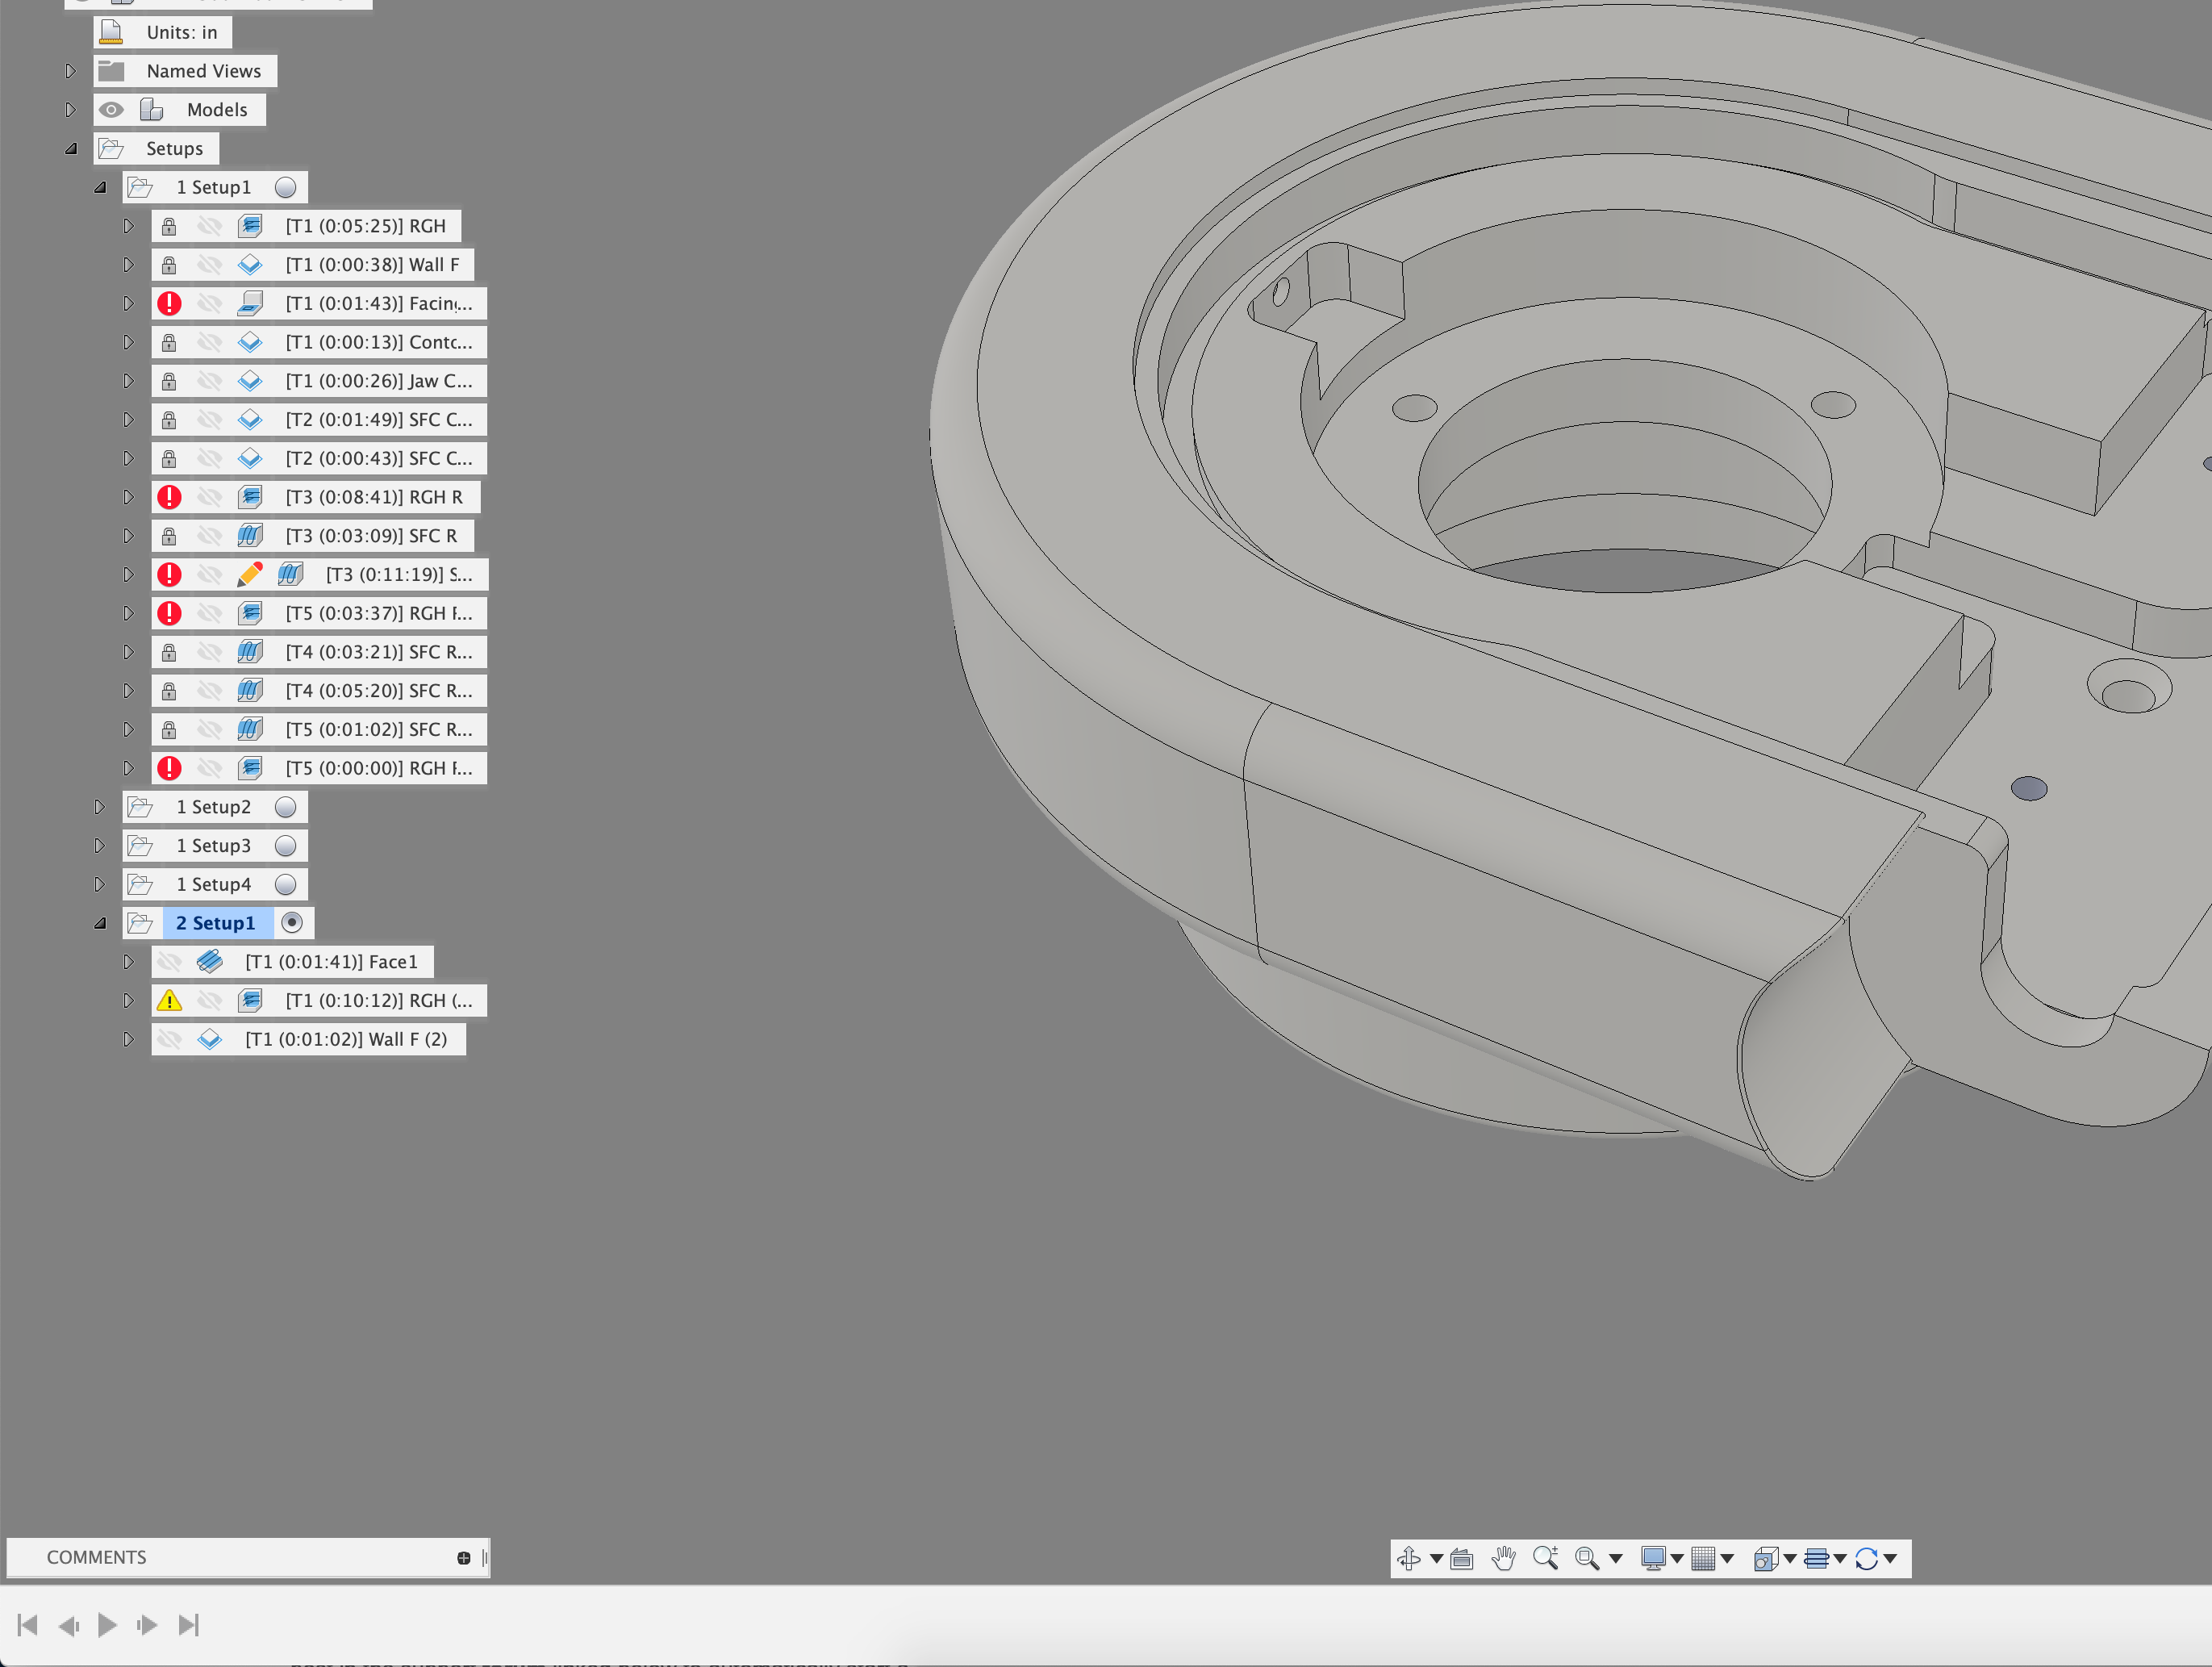Click the lock icon on [T1 (0:05:25)] RGH
This screenshot has height=1667, width=2212.
click(169, 226)
